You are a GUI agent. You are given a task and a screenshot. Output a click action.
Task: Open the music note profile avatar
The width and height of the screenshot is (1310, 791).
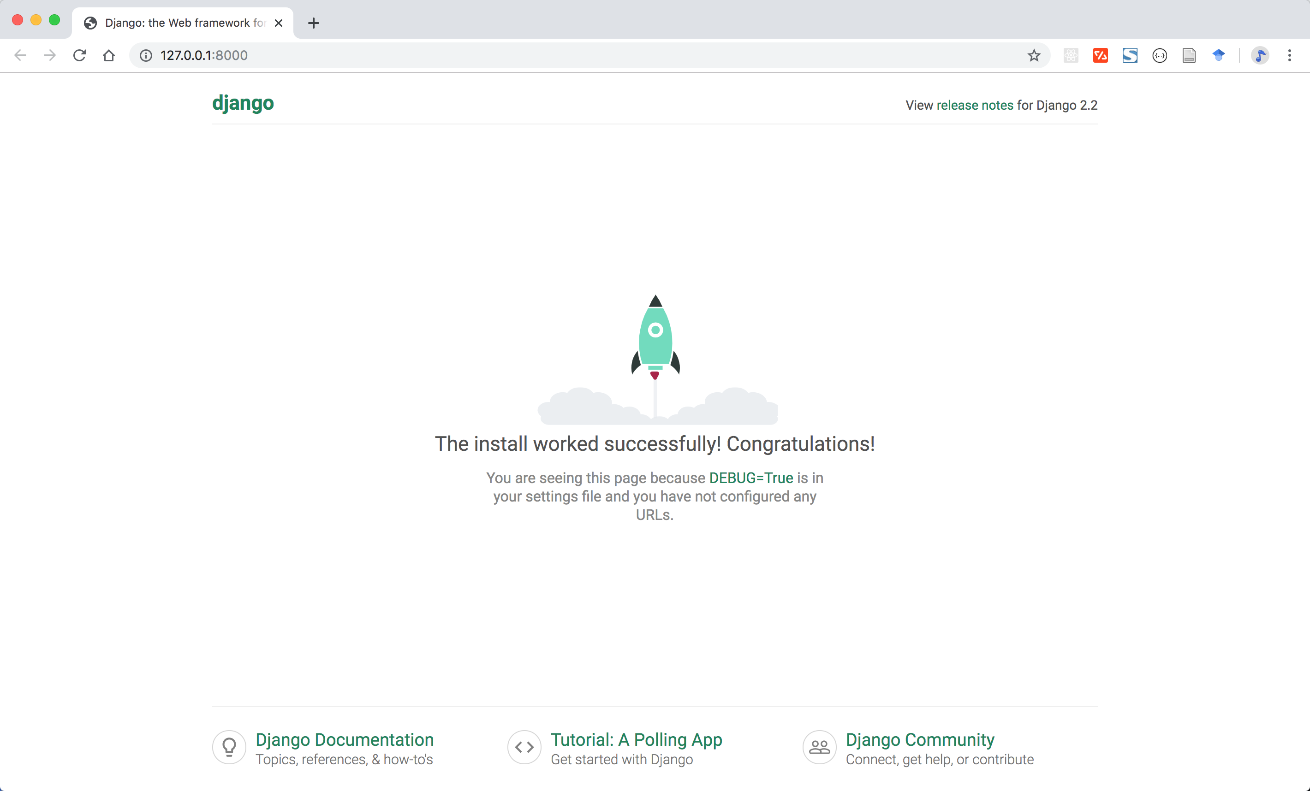(1260, 55)
